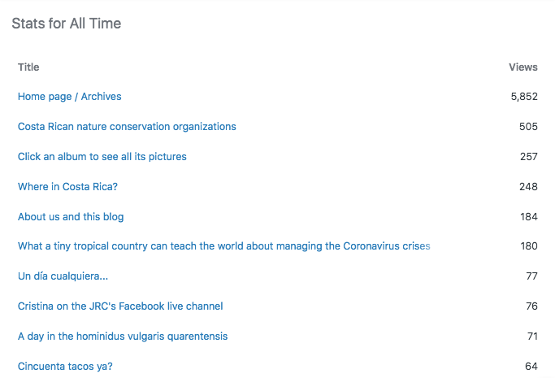555x378 pixels.
Task: Click the Title column header
Action: click(x=28, y=67)
